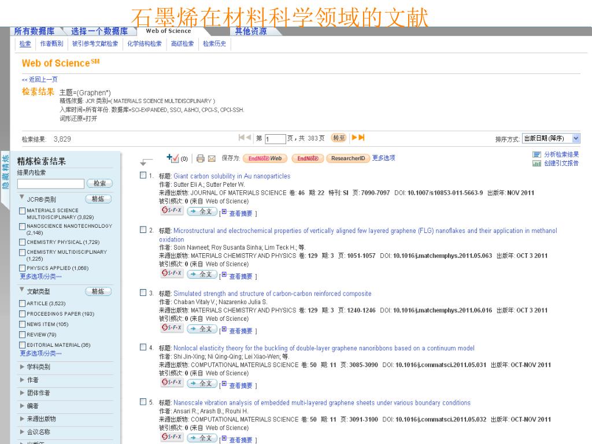This screenshot has width=592, height=444.
Task: Click 分析检索结果 link
Action: coord(561,154)
